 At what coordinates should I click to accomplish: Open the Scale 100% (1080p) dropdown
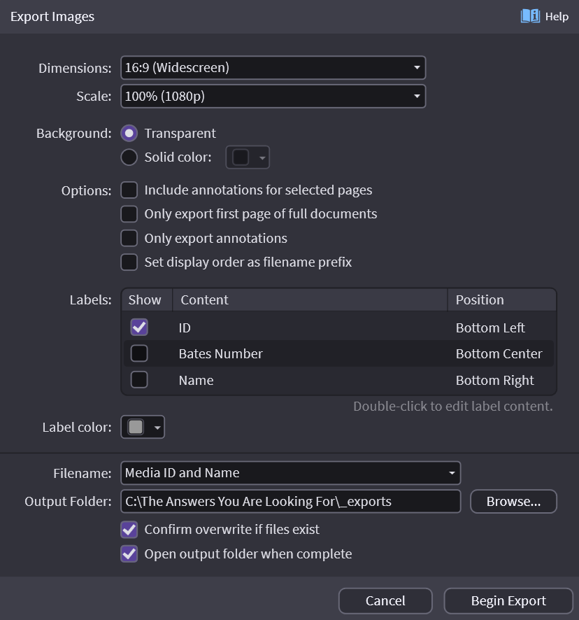(273, 97)
